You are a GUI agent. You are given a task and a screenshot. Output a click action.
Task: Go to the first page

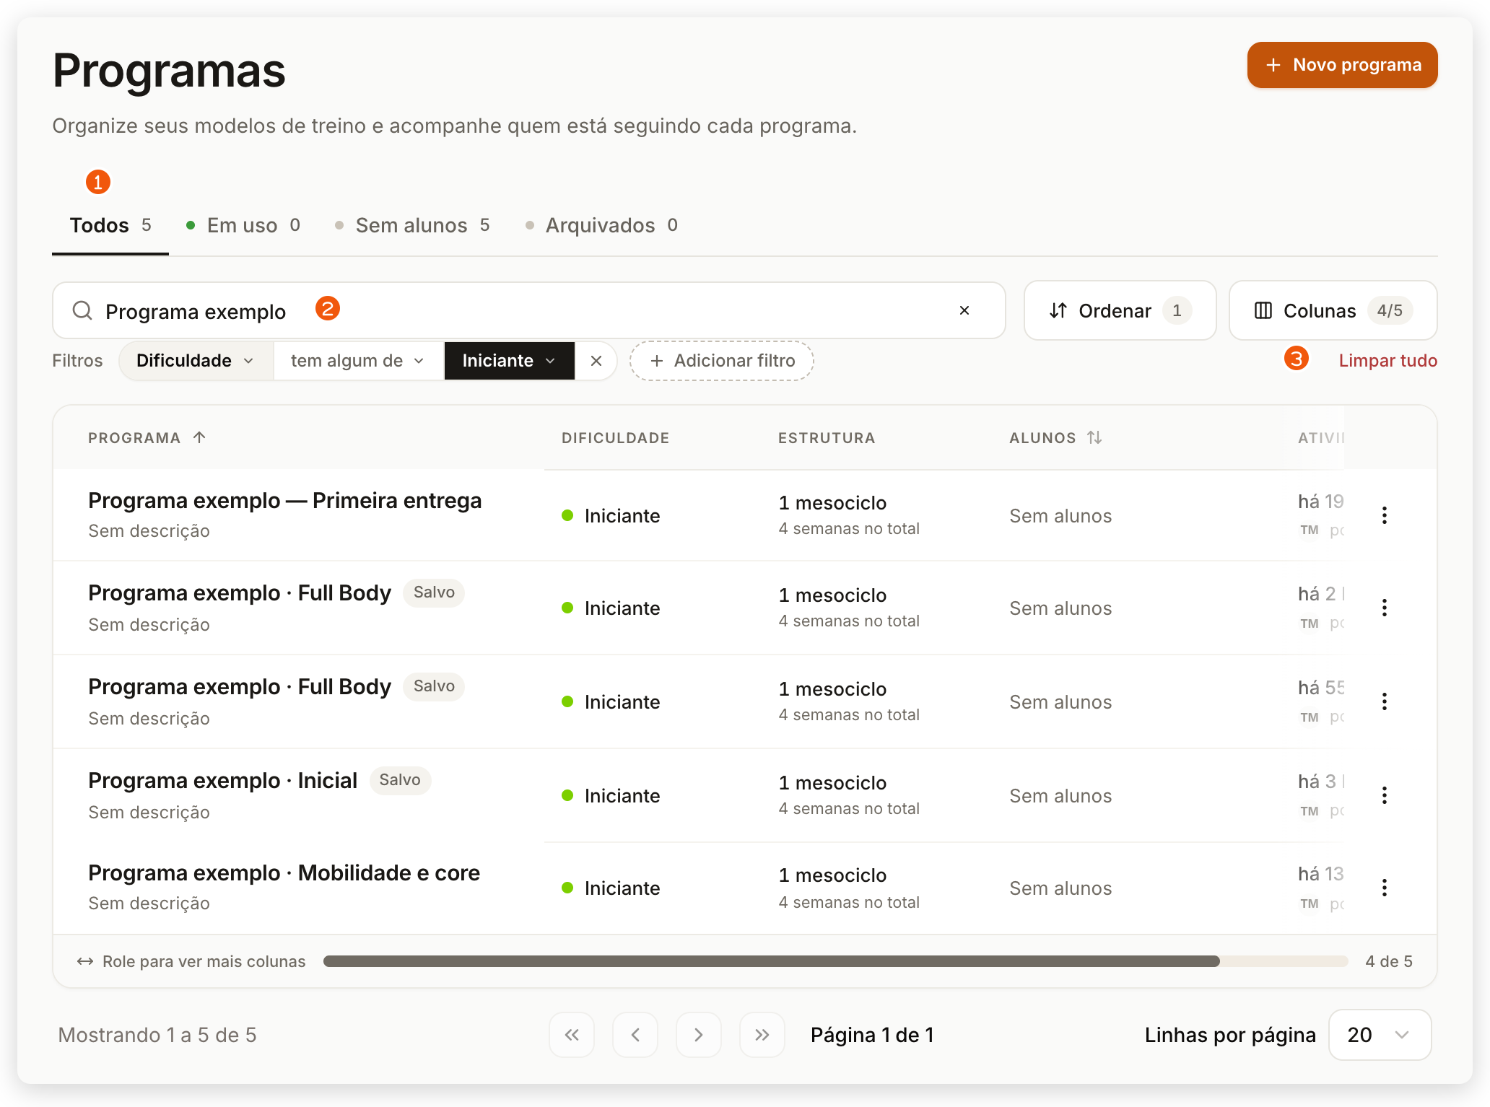click(572, 1035)
